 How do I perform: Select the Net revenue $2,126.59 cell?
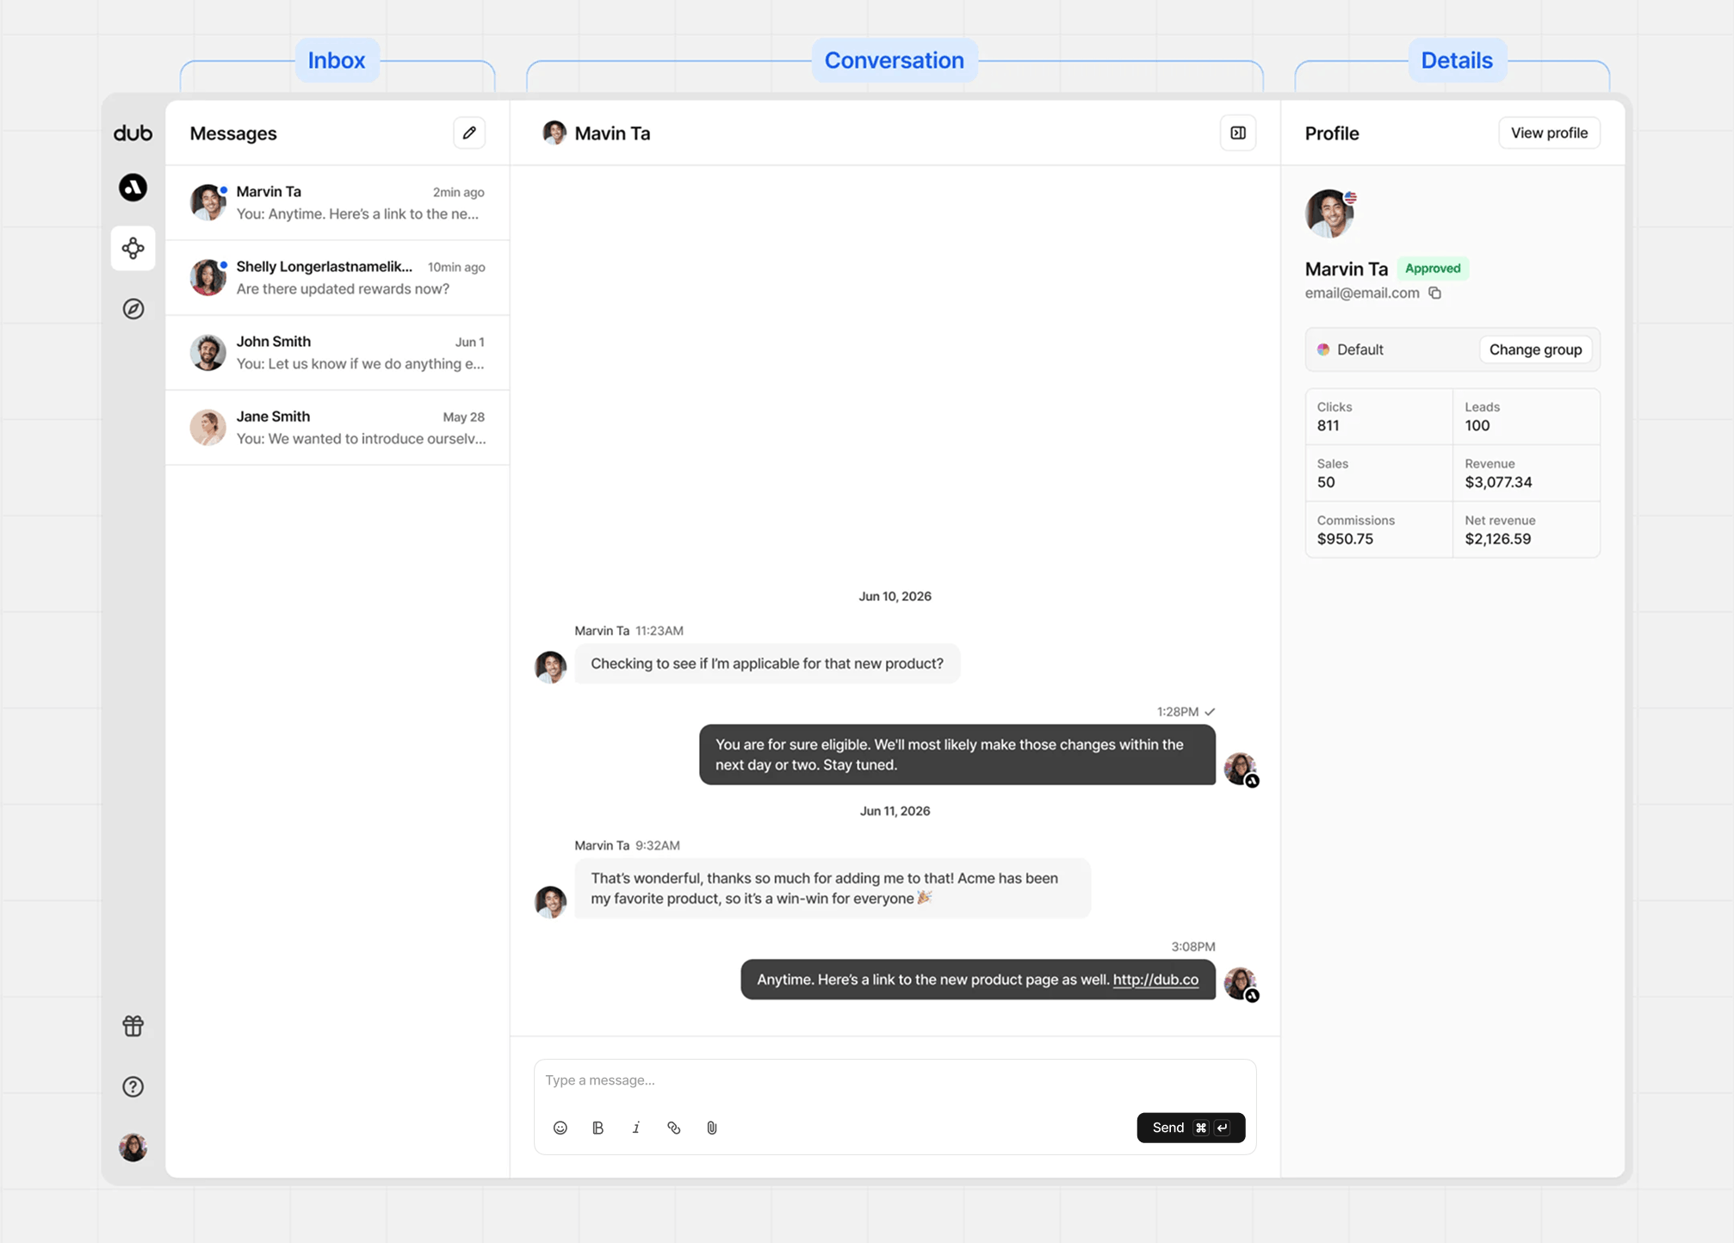[x=1527, y=530]
